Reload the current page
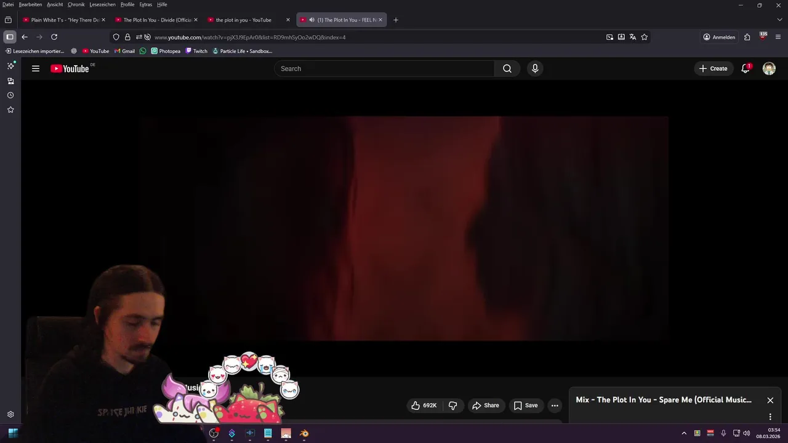This screenshot has width=788, height=443. coord(54,37)
